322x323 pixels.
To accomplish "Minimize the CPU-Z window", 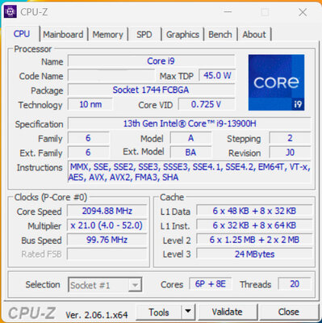I will (228, 12).
